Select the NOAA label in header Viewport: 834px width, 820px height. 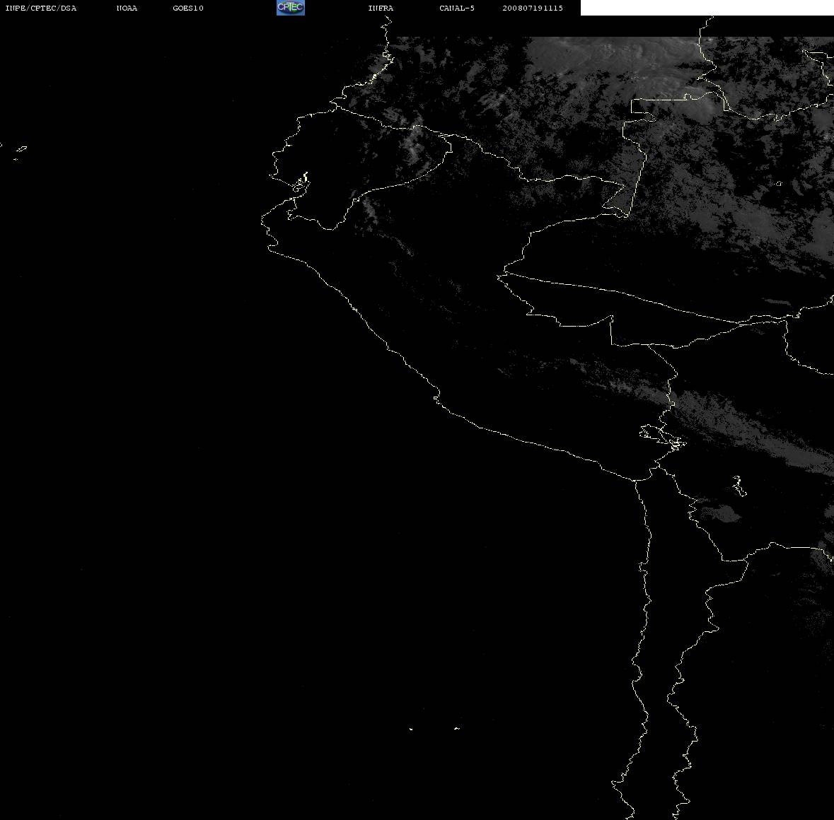127,8
